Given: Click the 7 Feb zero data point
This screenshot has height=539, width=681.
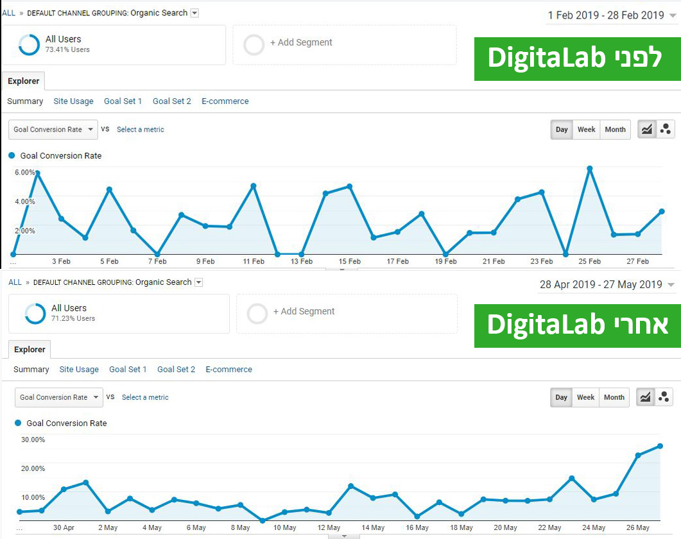Looking at the screenshot, I should click(x=157, y=254).
